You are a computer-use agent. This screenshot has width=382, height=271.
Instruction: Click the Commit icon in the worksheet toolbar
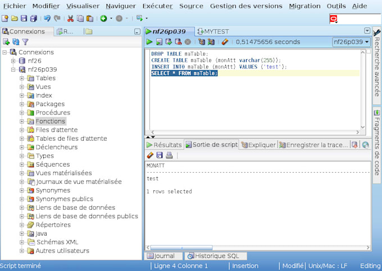pyautogui.click(x=169, y=42)
